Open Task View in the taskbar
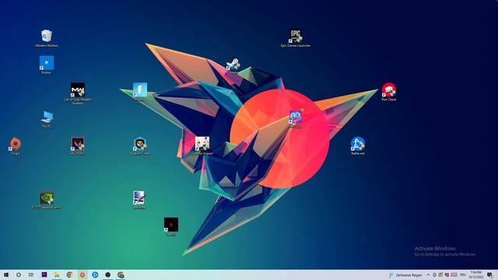The image size is (498, 280). [x=31, y=275]
